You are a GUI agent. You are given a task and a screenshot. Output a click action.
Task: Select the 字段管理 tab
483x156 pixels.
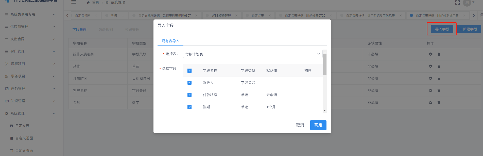tap(79, 30)
